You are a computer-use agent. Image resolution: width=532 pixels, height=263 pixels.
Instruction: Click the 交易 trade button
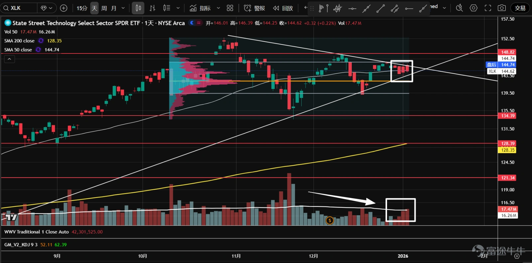(x=520, y=8)
